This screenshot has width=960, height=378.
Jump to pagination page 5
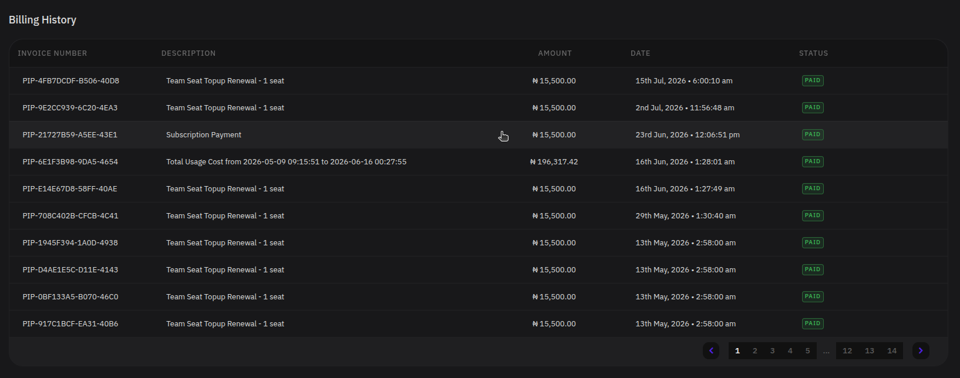[x=808, y=350]
